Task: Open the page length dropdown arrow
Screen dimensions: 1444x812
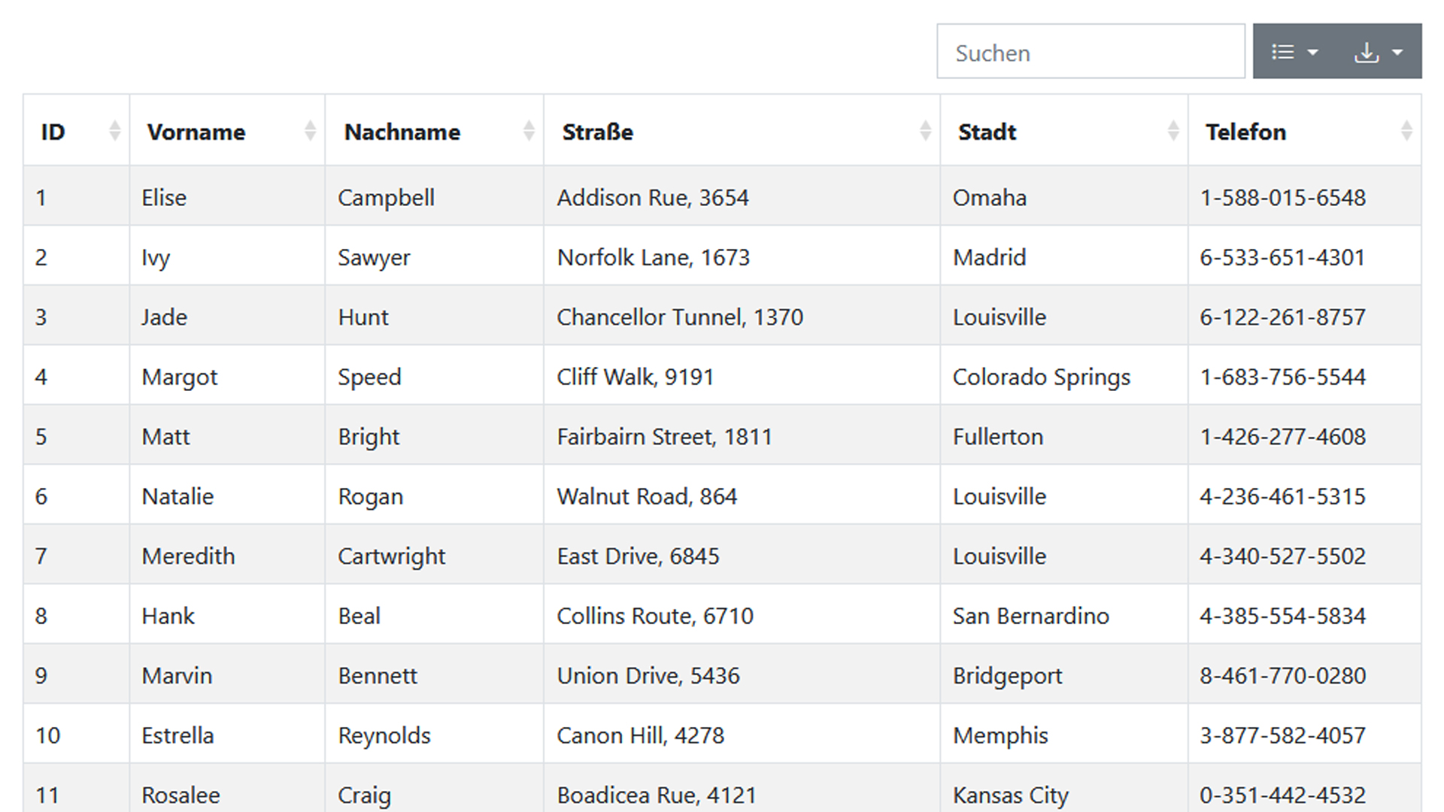Action: [x=1315, y=51]
